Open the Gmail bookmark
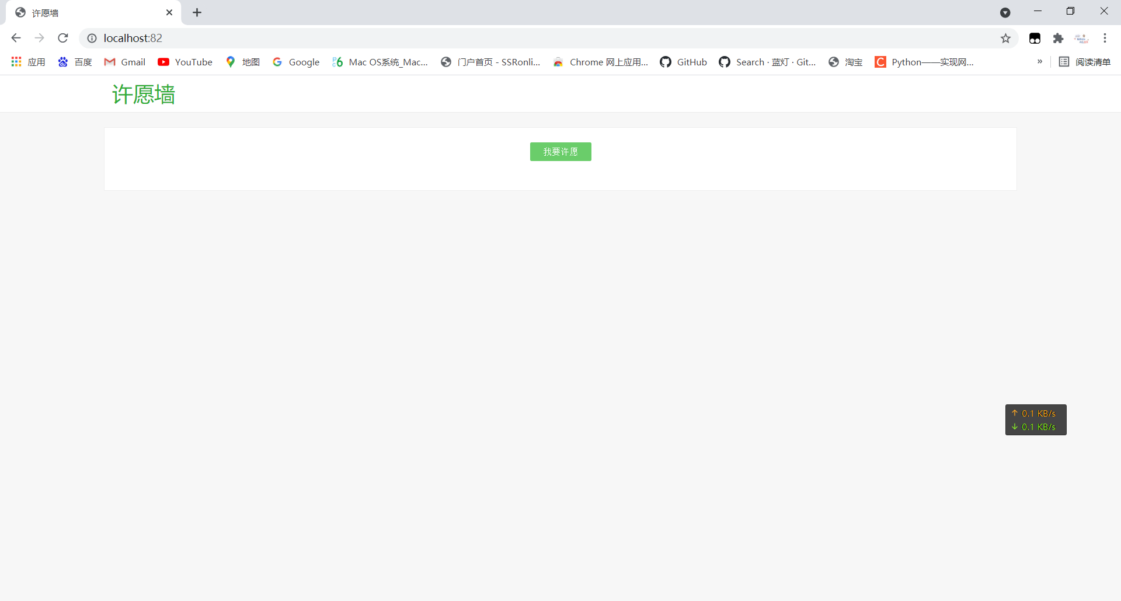1121x601 pixels. 124,62
